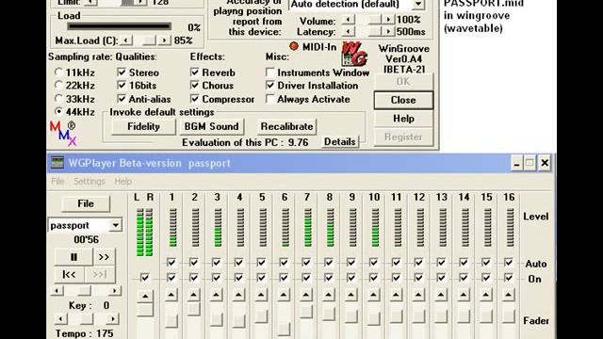The image size is (603, 339).
Task: Click the Recalibrate button
Action: tap(286, 126)
